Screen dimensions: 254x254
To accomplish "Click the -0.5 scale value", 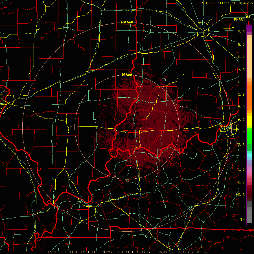I will [240, 195].
